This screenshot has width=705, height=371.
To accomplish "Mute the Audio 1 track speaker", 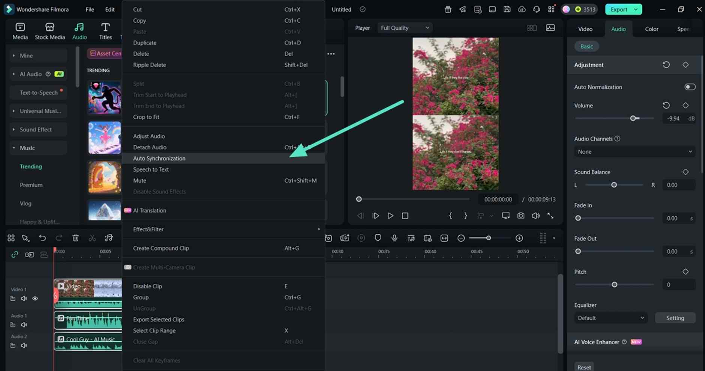I will (x=24, y=325).
